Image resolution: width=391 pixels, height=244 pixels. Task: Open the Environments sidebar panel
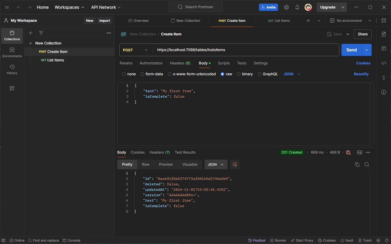click(12, 53)
